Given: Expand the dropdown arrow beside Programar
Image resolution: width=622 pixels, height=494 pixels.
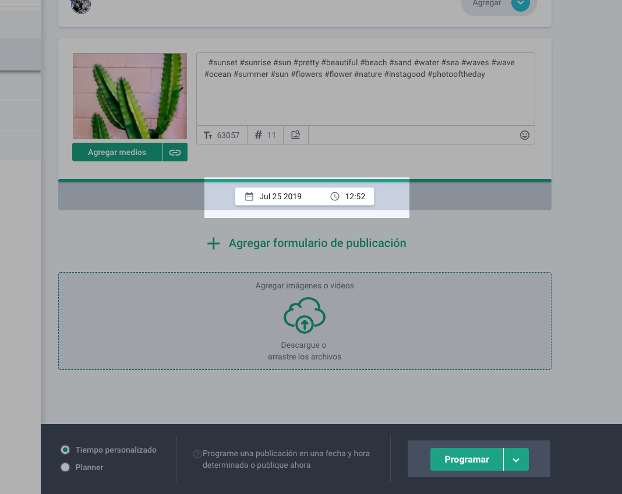Looking at the screenshot, I should [516, 460].
